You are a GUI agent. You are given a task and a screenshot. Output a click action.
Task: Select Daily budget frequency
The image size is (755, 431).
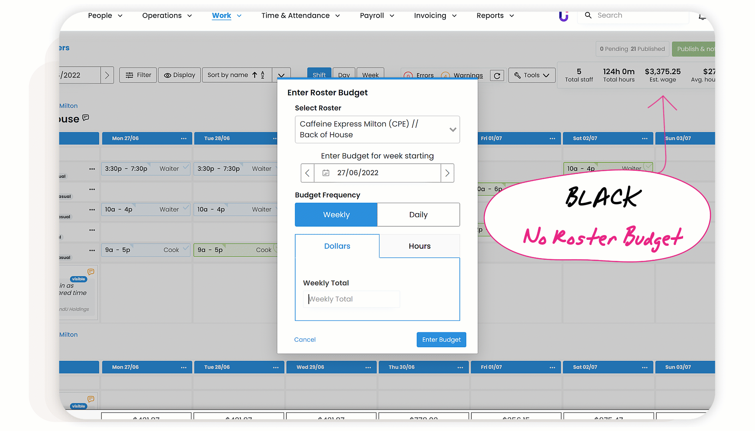point(418,215)
